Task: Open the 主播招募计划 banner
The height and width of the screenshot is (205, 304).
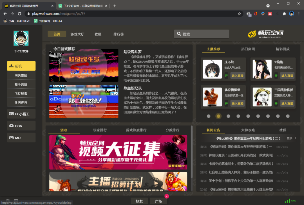Action: 118,182
